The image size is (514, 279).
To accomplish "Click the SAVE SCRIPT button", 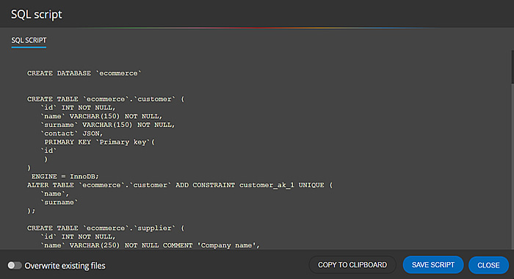I will tap(433, 265).
